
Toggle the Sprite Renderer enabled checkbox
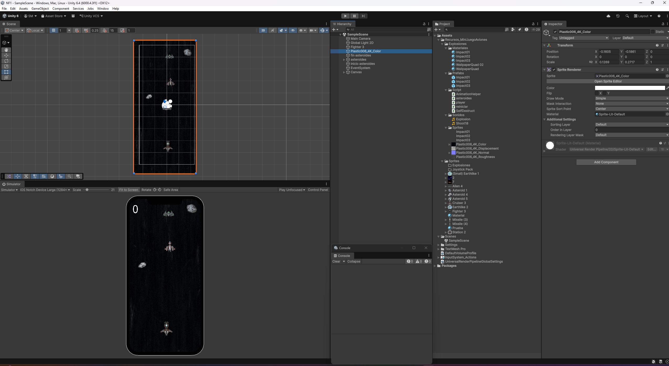[554, 70]
